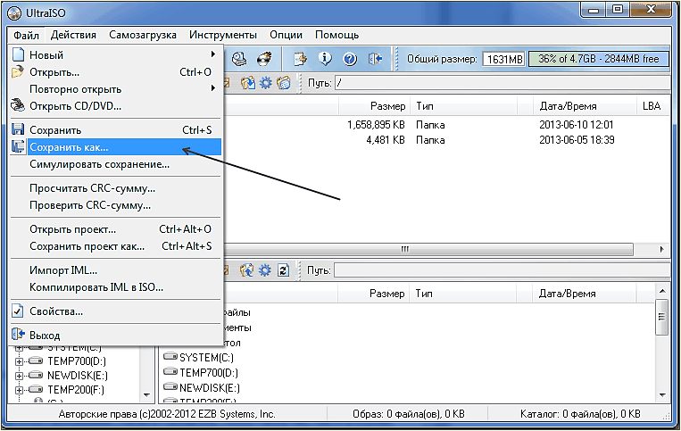The image size is (681, 431).
Task: Click the refresh icon in lower pane toolbar
Action: (x=283, y=270)
